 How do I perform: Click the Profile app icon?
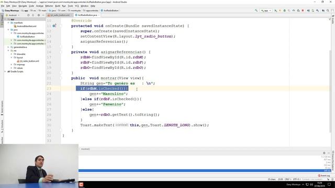294,10
